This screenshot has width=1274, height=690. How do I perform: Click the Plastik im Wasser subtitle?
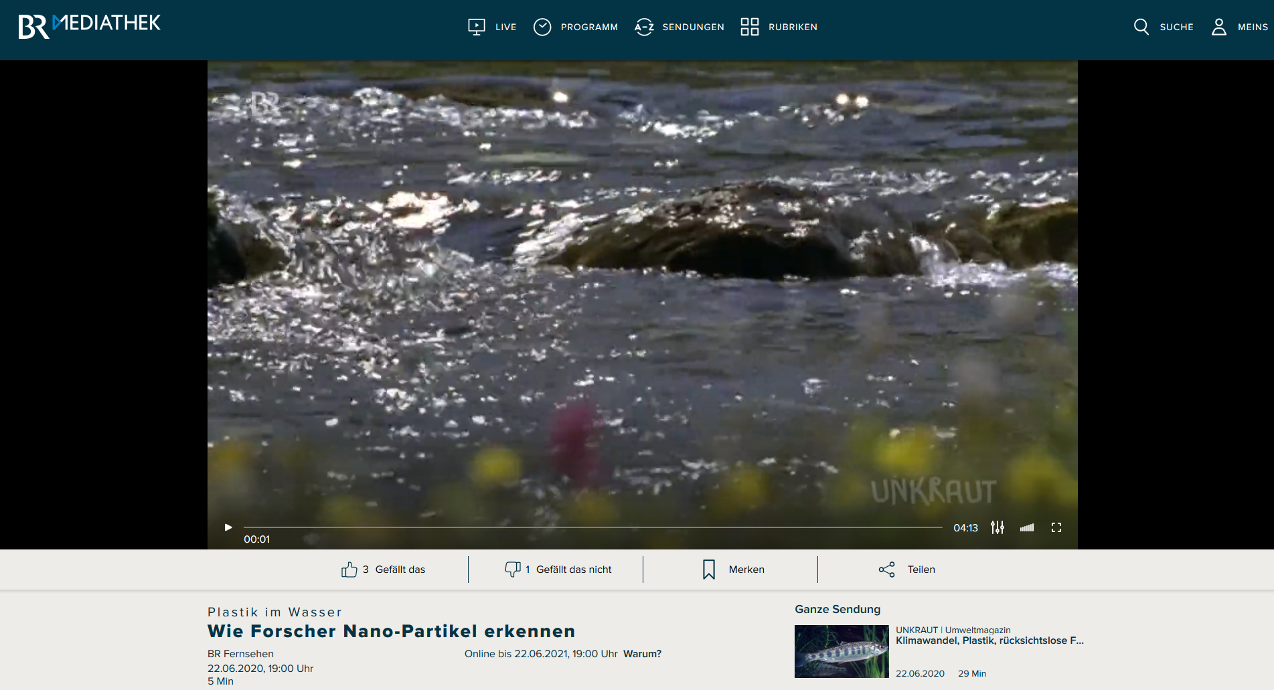click(274, 612)
